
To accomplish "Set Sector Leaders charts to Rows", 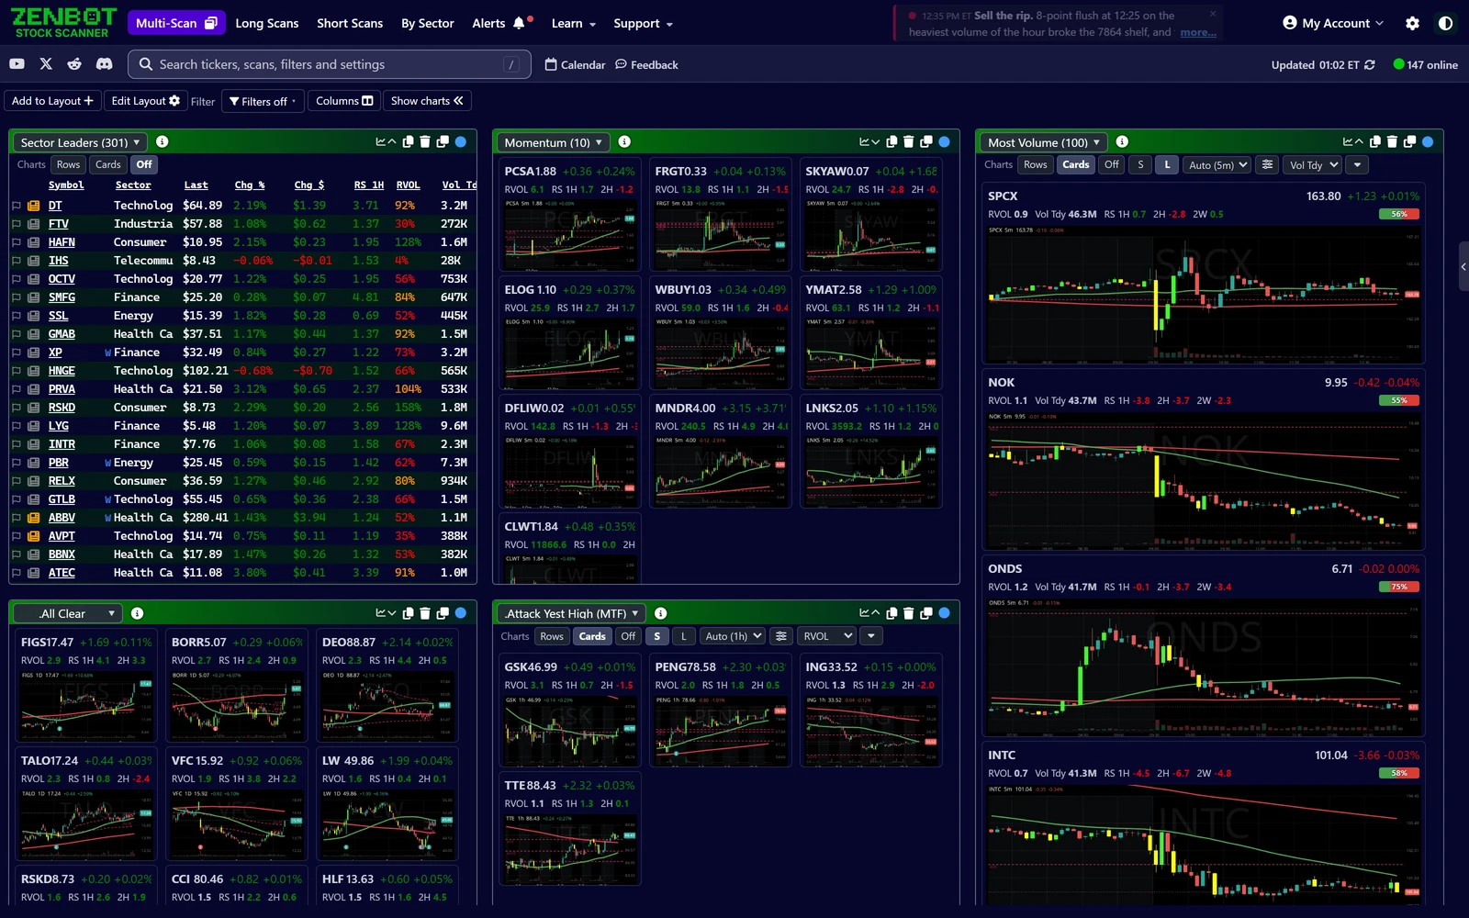I will click(x=69, y=164).
